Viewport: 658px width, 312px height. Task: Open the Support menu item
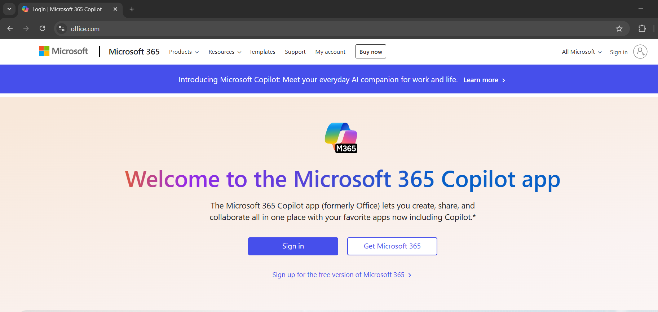tap(295, 52)
